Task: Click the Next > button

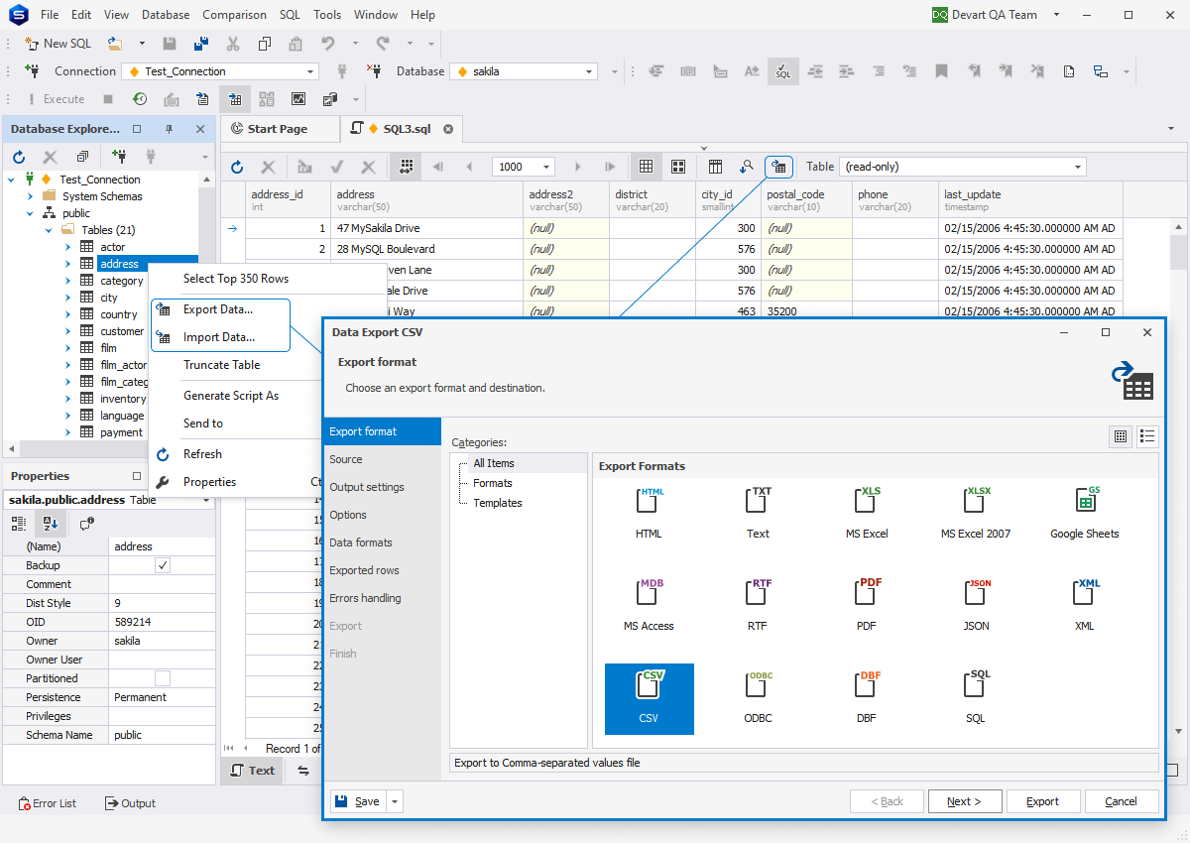Action: click(964, 801)
